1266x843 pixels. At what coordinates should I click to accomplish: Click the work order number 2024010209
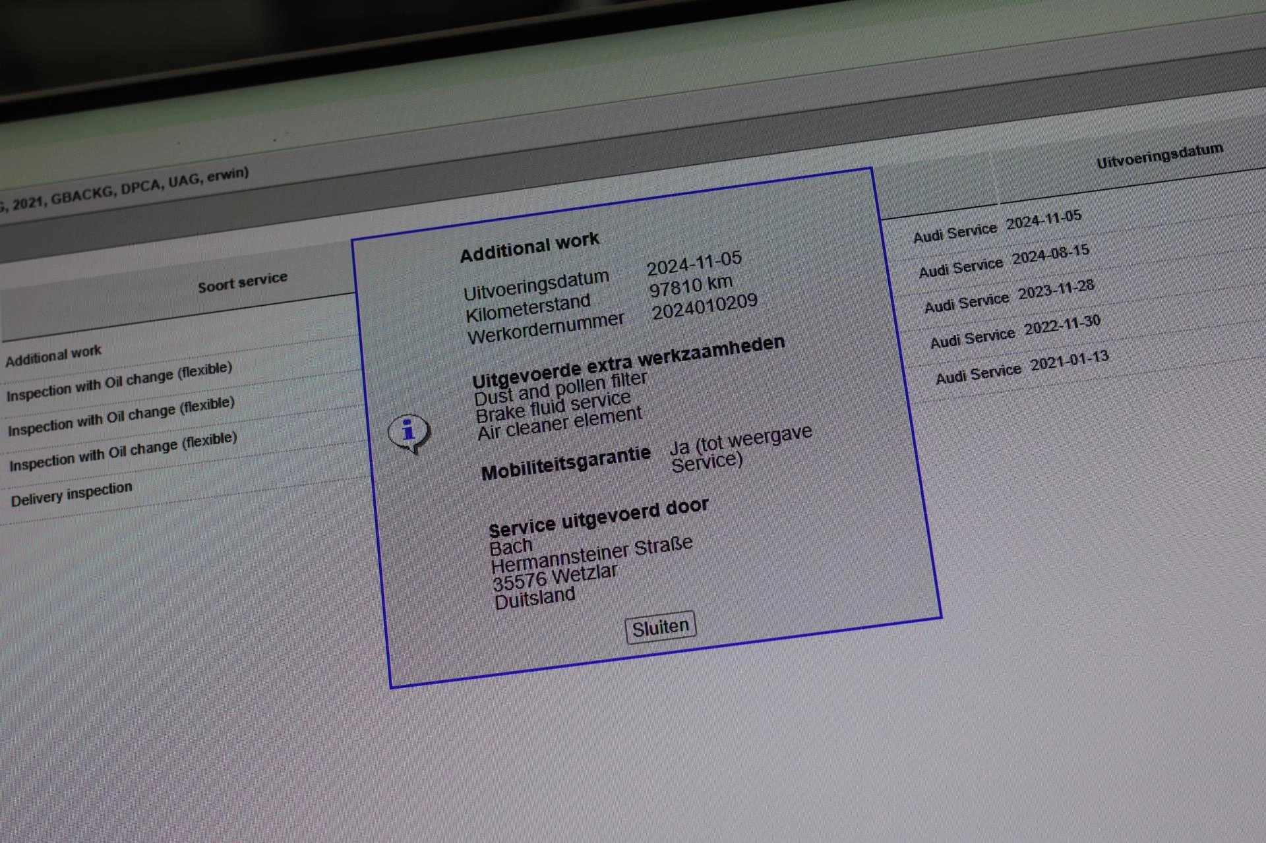click(x=704, y=306)
